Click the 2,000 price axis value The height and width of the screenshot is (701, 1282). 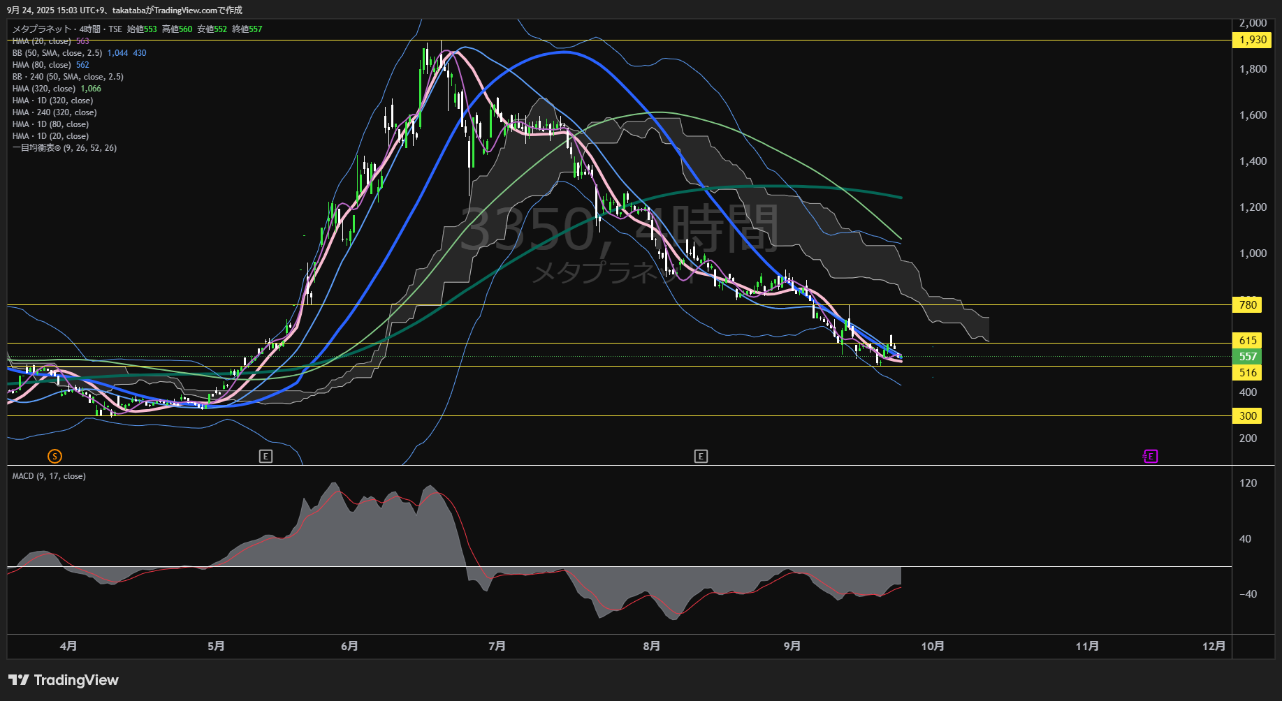[x=1253, y=23]
